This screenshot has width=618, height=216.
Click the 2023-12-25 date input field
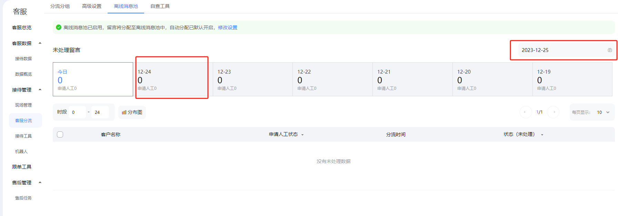562,50
